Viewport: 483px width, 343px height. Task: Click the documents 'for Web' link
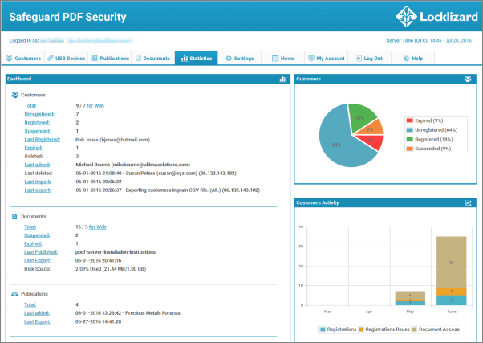click(x=98, y=227)
